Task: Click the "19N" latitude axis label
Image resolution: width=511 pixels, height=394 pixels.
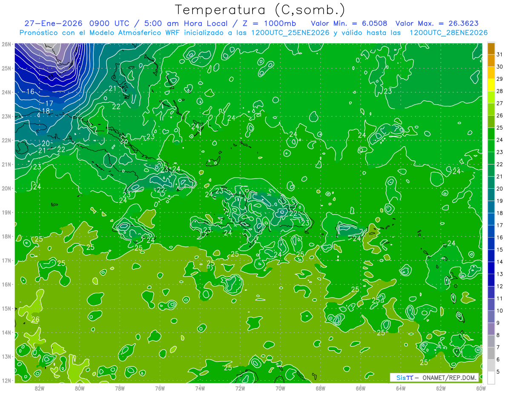Action: tap(6, 212)
